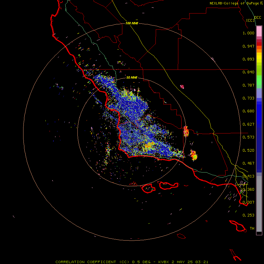264x264 pixels.
Task: Click the DCC label above the color bar
Action: pyautogui.click(x=258, y=18)
